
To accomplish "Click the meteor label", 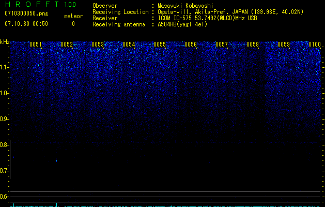I will (x=73, y=16).
